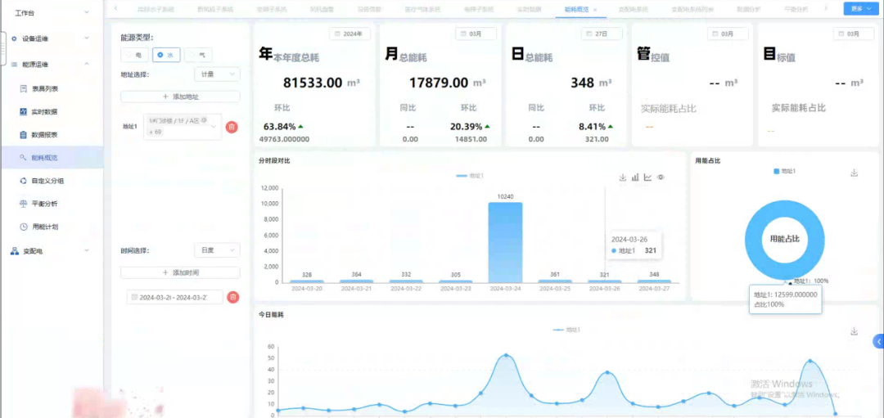Expand the 工作台 sidebar menu
Viewport: 884px width, 418px height.
tap(86, 11)
